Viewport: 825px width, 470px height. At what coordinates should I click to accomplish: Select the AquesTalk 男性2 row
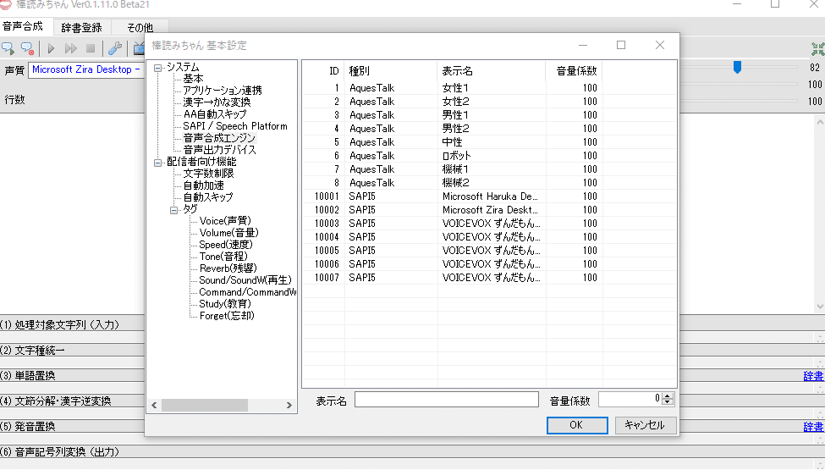tap(453, 129)
